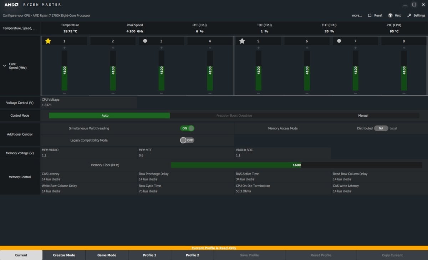Click Temperature, Speed, ... section label
428x260 pixels.
pos(19,28)
